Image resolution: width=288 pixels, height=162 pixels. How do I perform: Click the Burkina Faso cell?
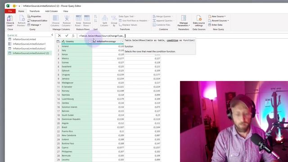76,144
